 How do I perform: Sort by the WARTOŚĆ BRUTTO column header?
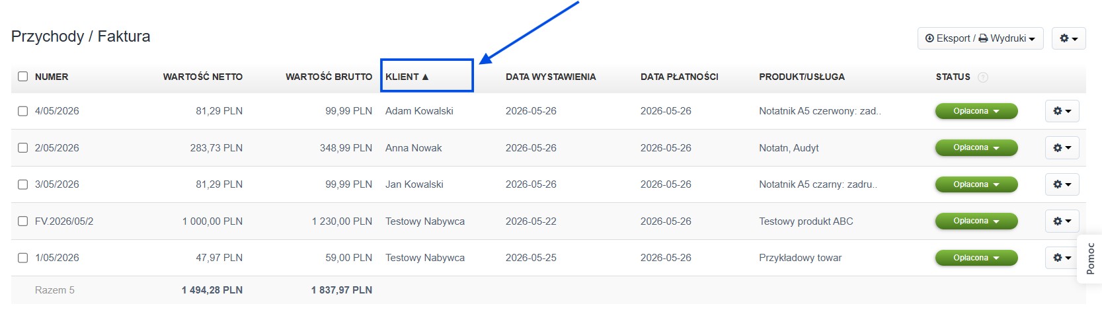[329, 77]
